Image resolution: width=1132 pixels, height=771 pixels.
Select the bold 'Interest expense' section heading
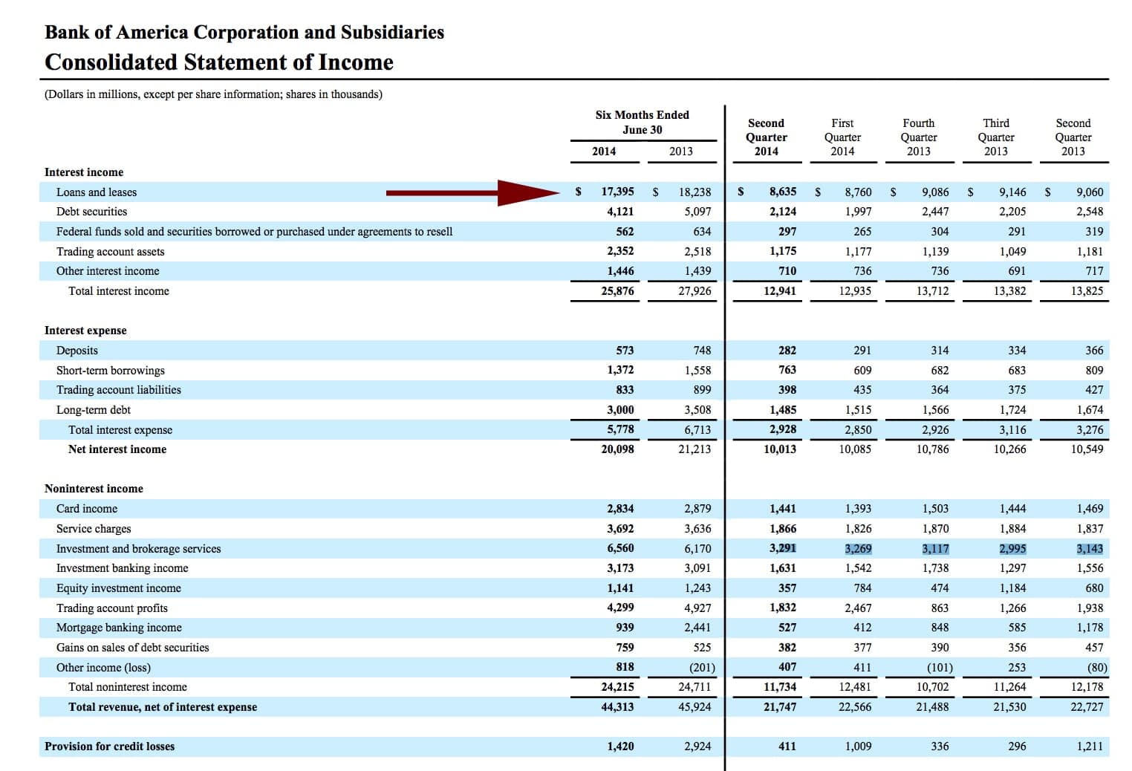[85, 331]
